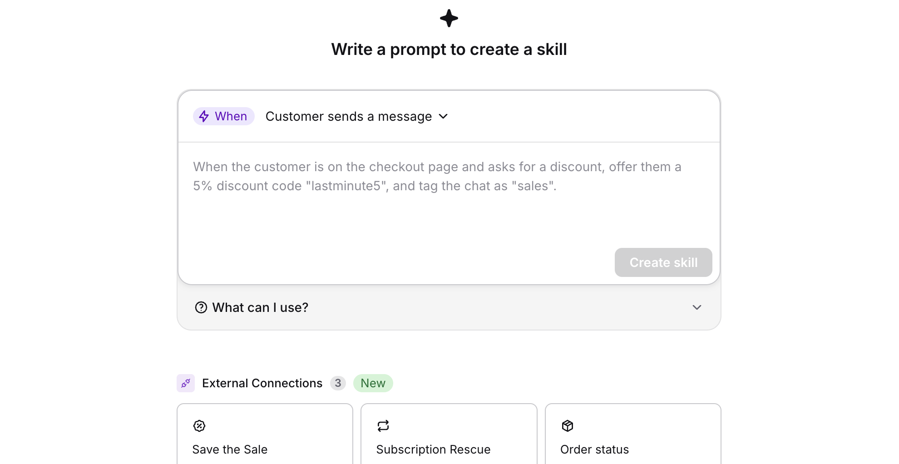Click the count badge showing 3
Image resolution: width=899 pixels, height=464 pixels.
click(x=338, y=383)
